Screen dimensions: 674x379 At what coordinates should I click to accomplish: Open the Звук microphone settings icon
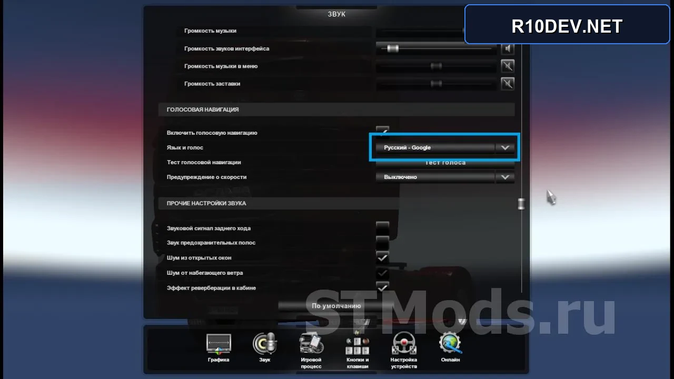click(x=264, y=344)
